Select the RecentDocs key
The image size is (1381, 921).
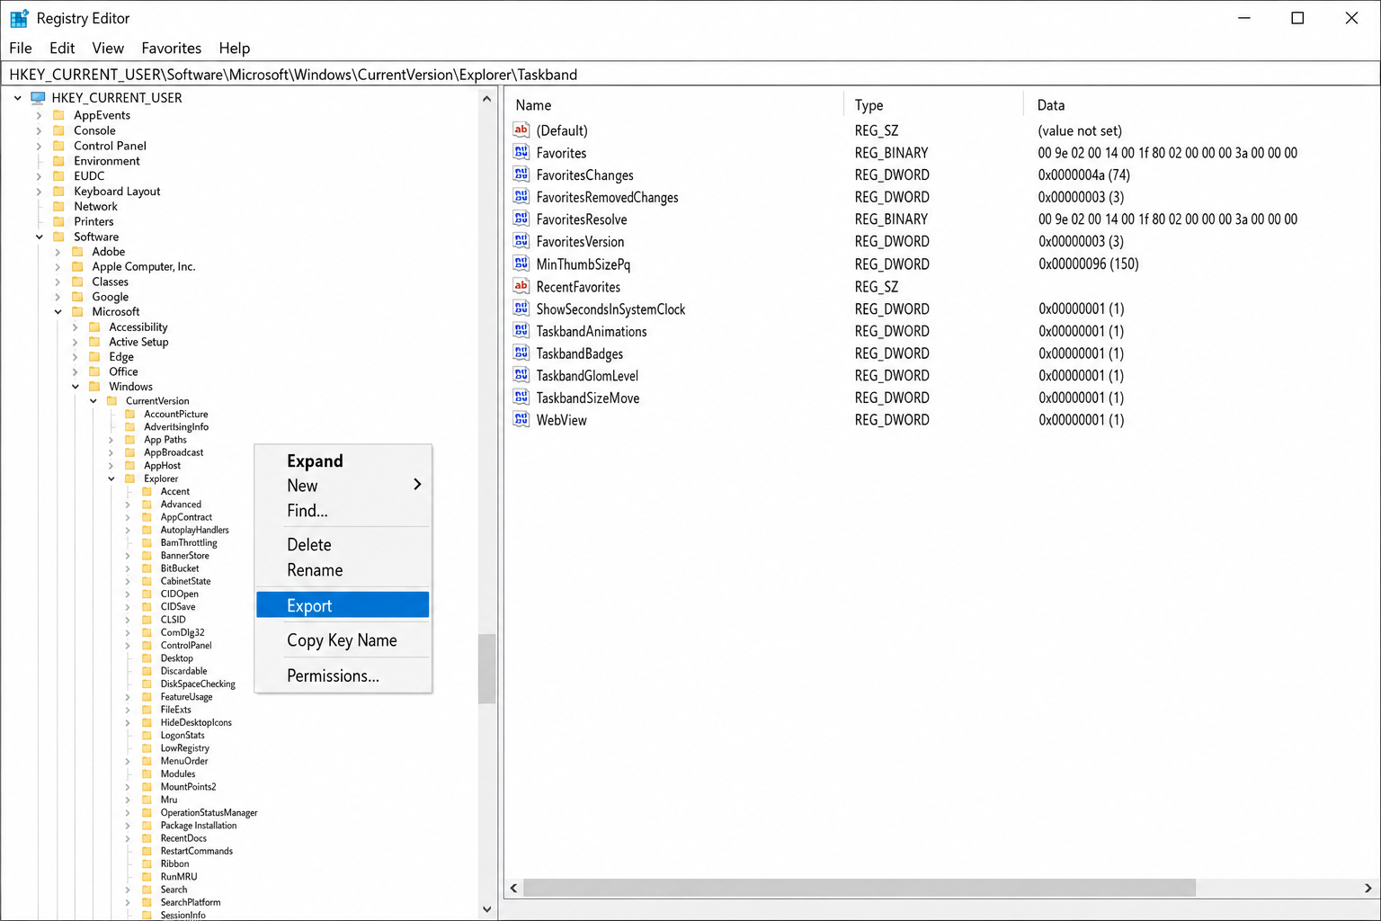click(183, 838)
